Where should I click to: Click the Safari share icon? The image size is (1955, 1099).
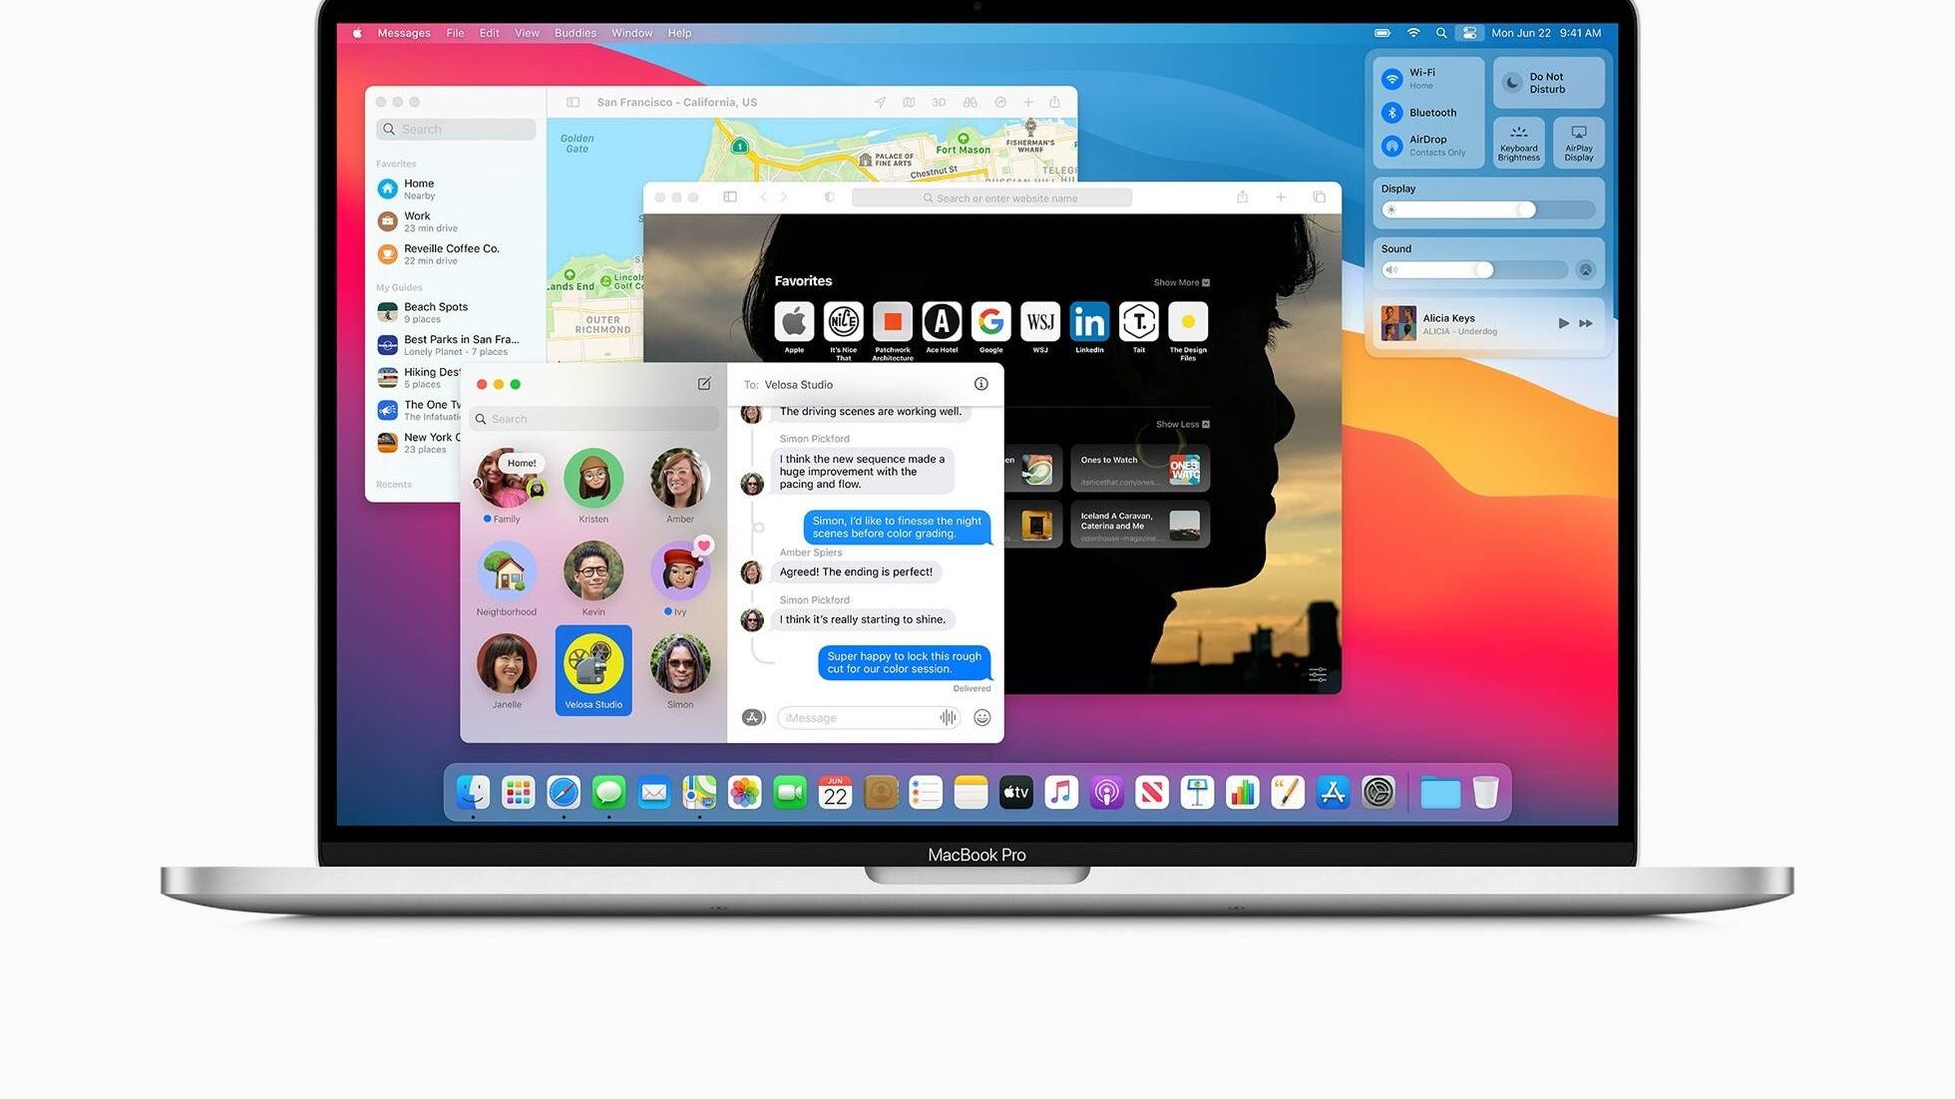(x=1242, y=197)
